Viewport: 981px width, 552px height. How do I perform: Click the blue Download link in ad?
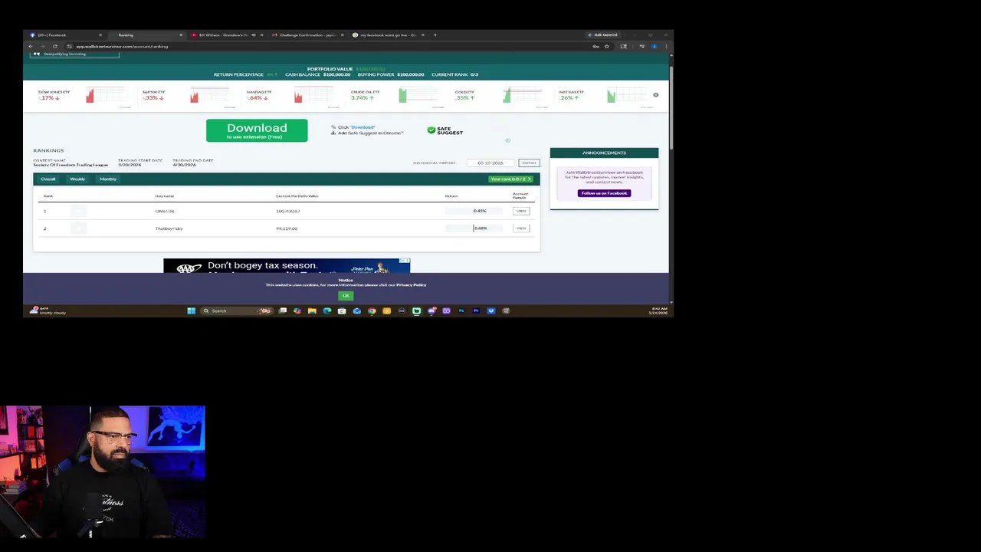coord(363,127)
